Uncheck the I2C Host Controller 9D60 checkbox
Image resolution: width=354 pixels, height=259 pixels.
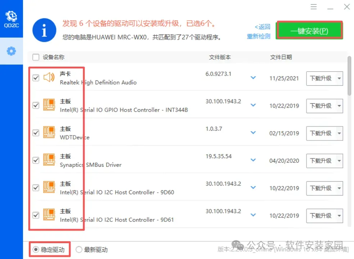coord(36,188)
